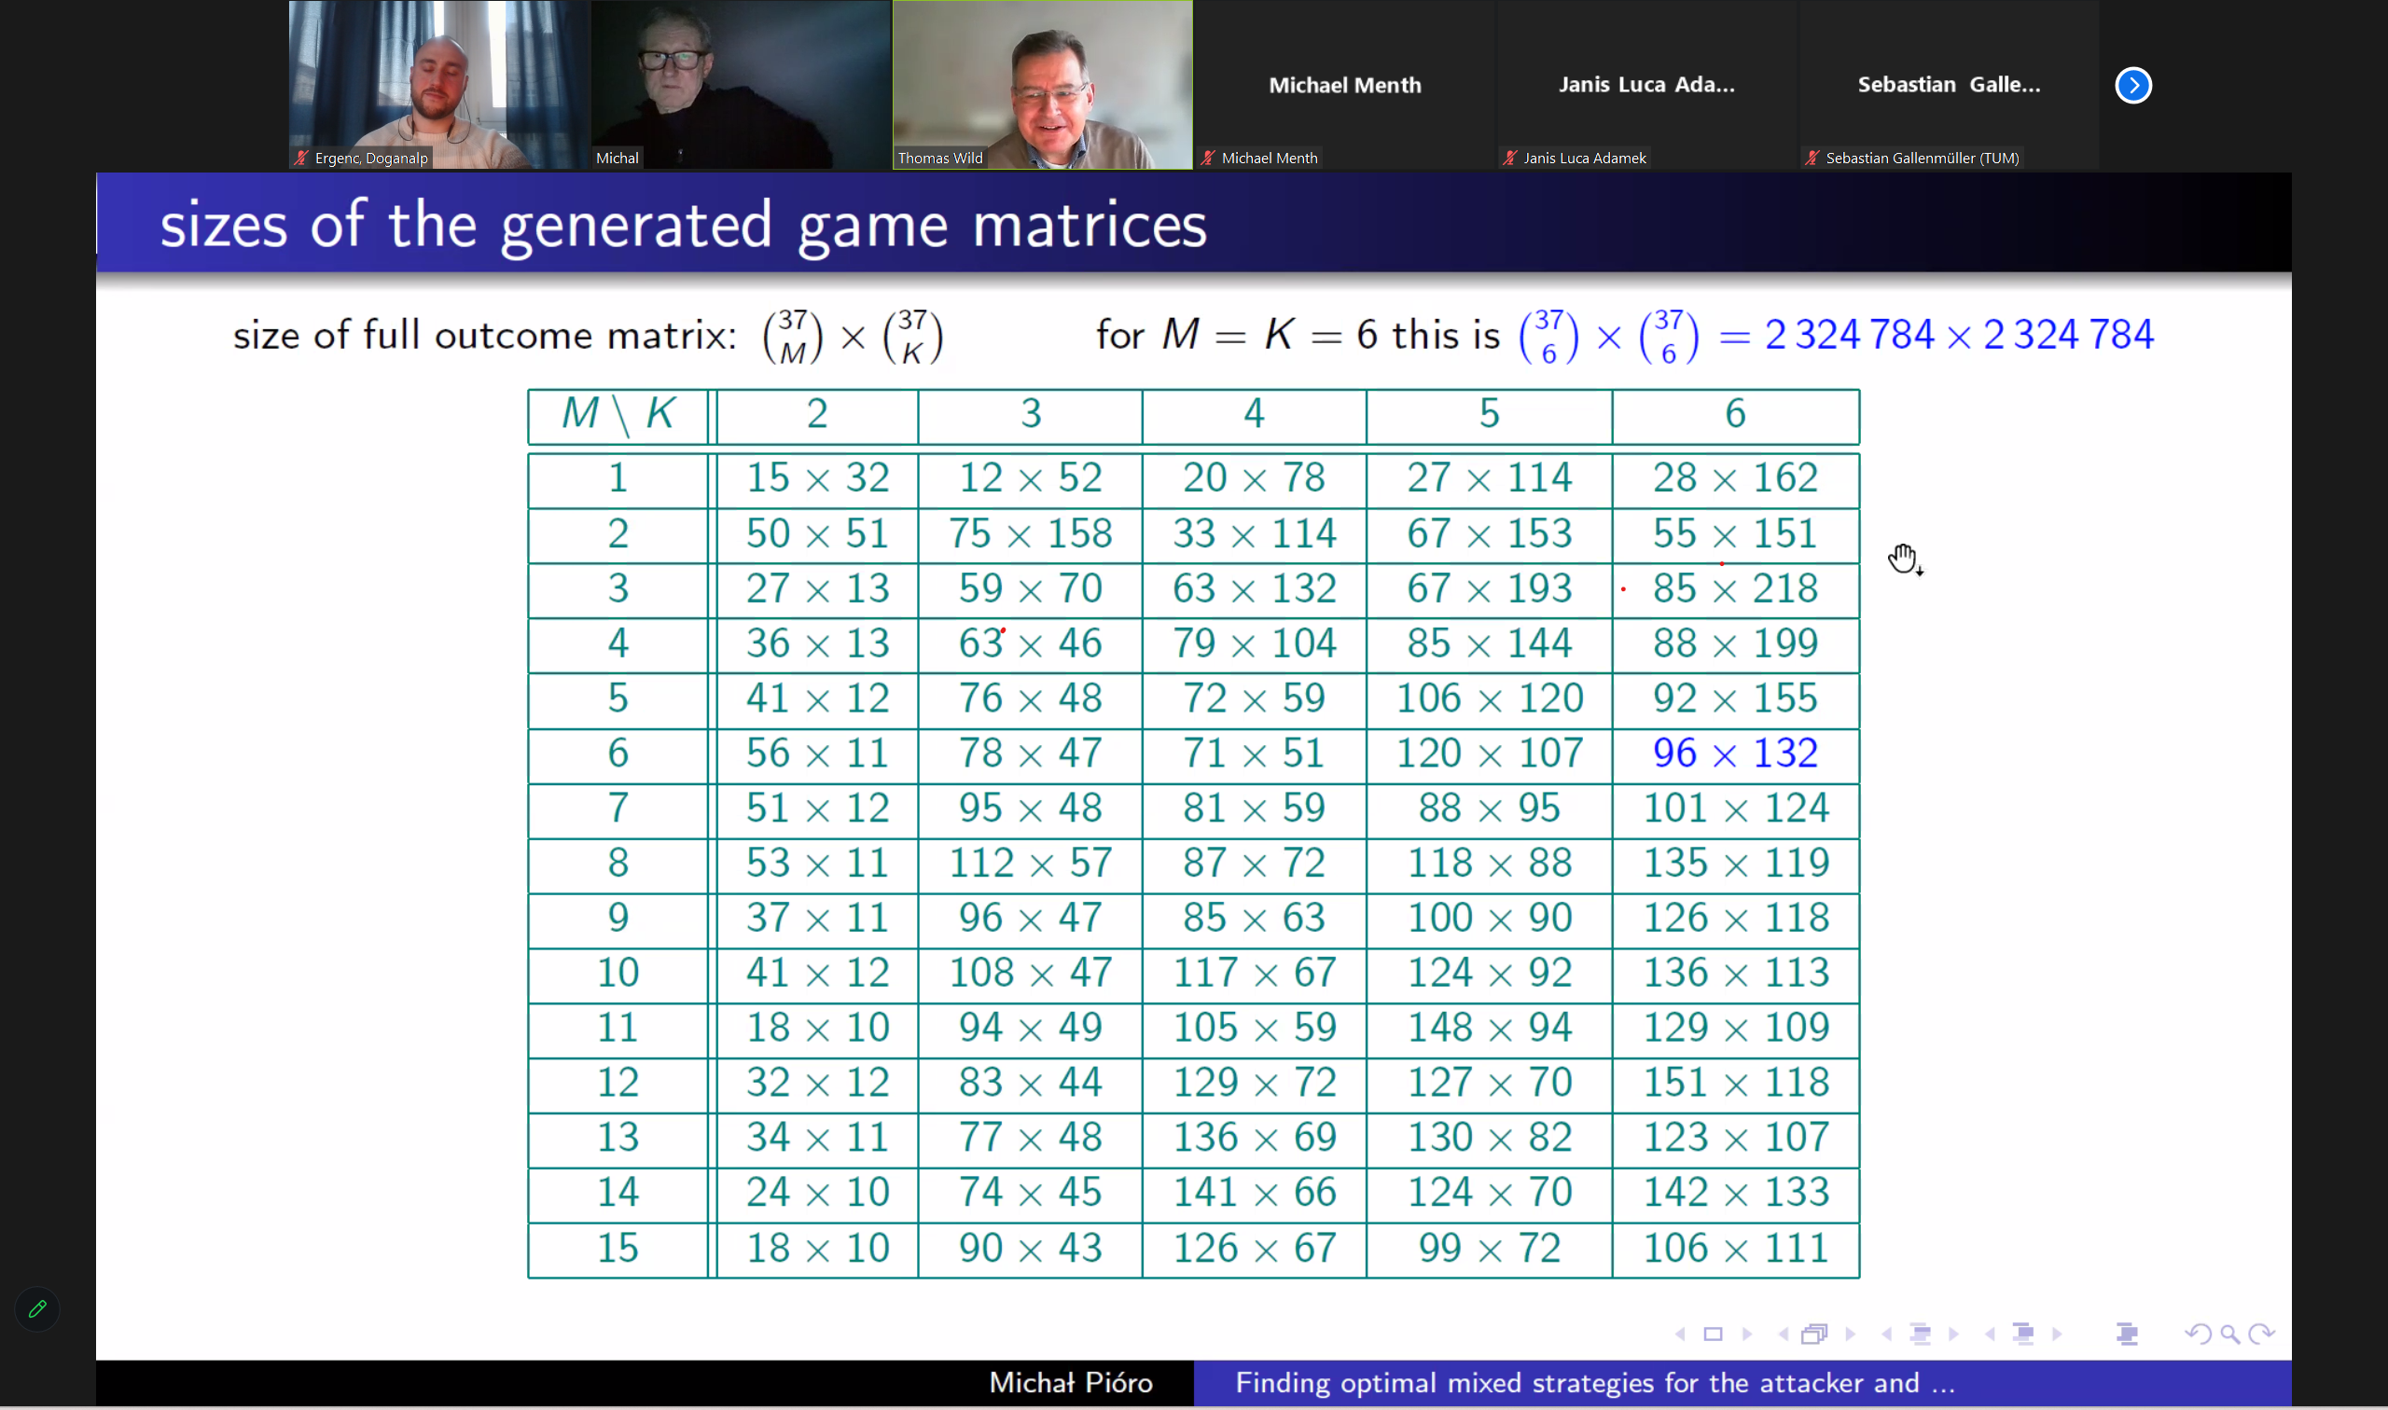The image size is (2388, 1410).
Task: Click the talk title link in slide footer
Action: click(1594, 1382)
